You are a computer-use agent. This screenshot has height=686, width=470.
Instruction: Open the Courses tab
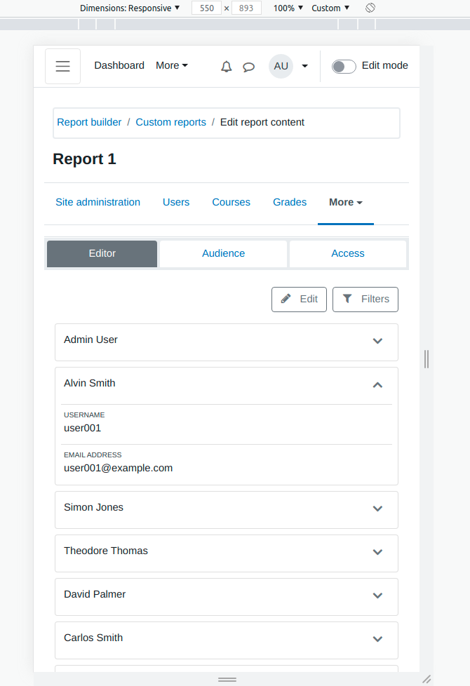[231, 202]
